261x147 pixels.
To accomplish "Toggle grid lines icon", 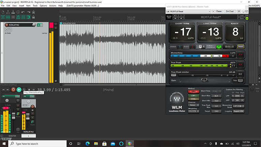I will click(x=23, y=17).
